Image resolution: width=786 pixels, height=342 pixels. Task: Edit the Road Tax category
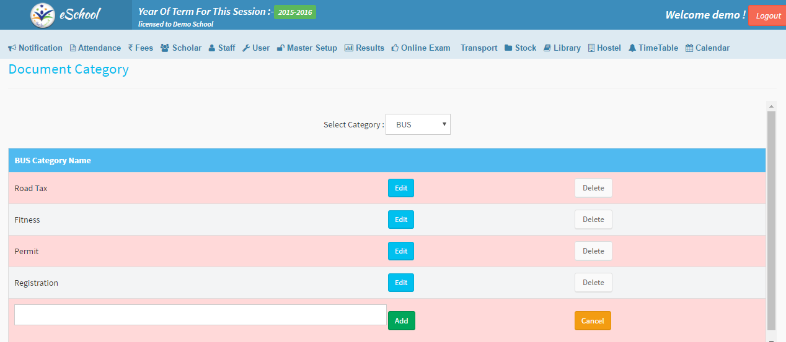[x=401, y=188]
